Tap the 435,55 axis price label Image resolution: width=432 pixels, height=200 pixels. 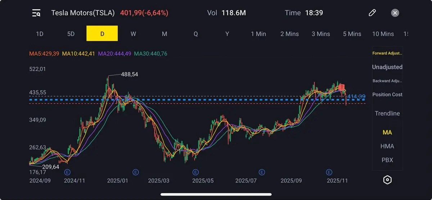coord(37,93)
